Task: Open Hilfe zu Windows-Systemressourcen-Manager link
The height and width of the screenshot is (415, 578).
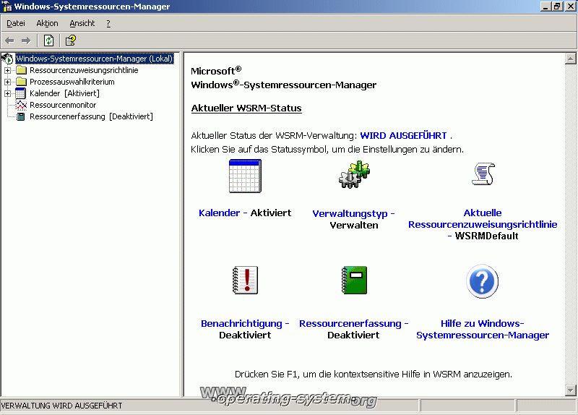Action: tap(483, 329)
